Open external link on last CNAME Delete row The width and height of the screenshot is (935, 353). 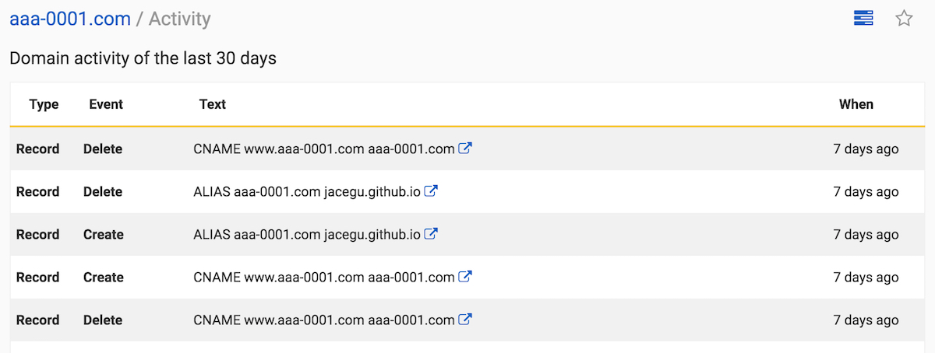point(465,320)
